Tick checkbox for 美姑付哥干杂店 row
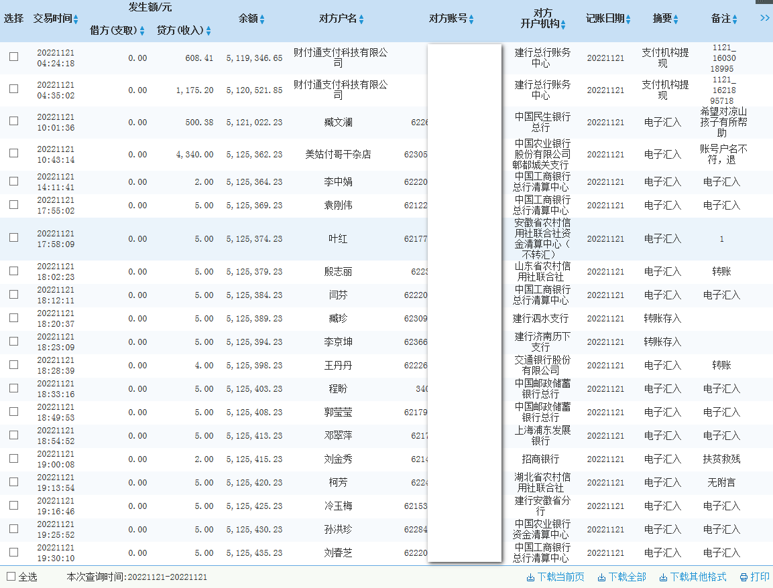 (14, 153)
